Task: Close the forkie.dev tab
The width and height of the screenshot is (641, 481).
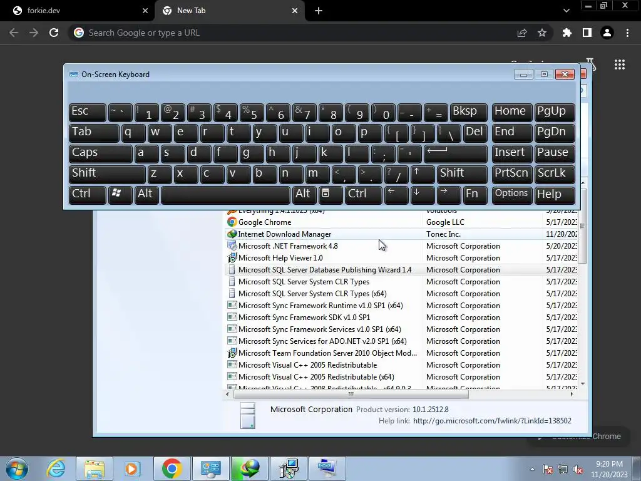Action: coord(145,11)
